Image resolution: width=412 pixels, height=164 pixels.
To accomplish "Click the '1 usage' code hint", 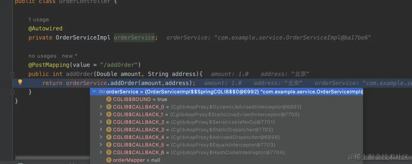I will (39, 19).
